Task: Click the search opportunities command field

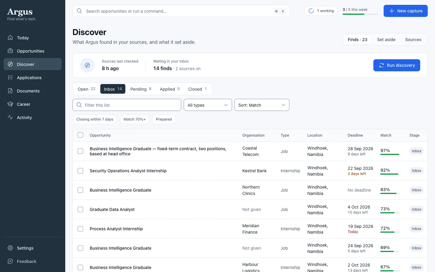Action: (x=181, y=11)
